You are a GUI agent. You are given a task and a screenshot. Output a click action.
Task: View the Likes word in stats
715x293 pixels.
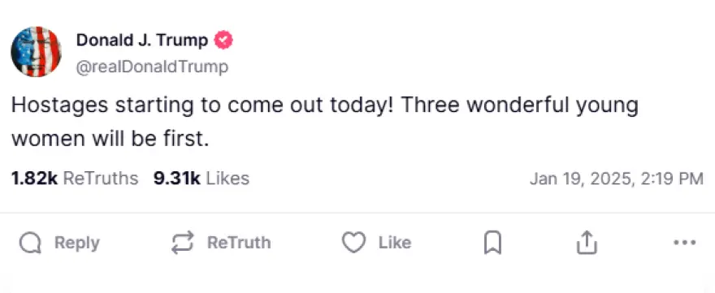(x=227, y=179)
